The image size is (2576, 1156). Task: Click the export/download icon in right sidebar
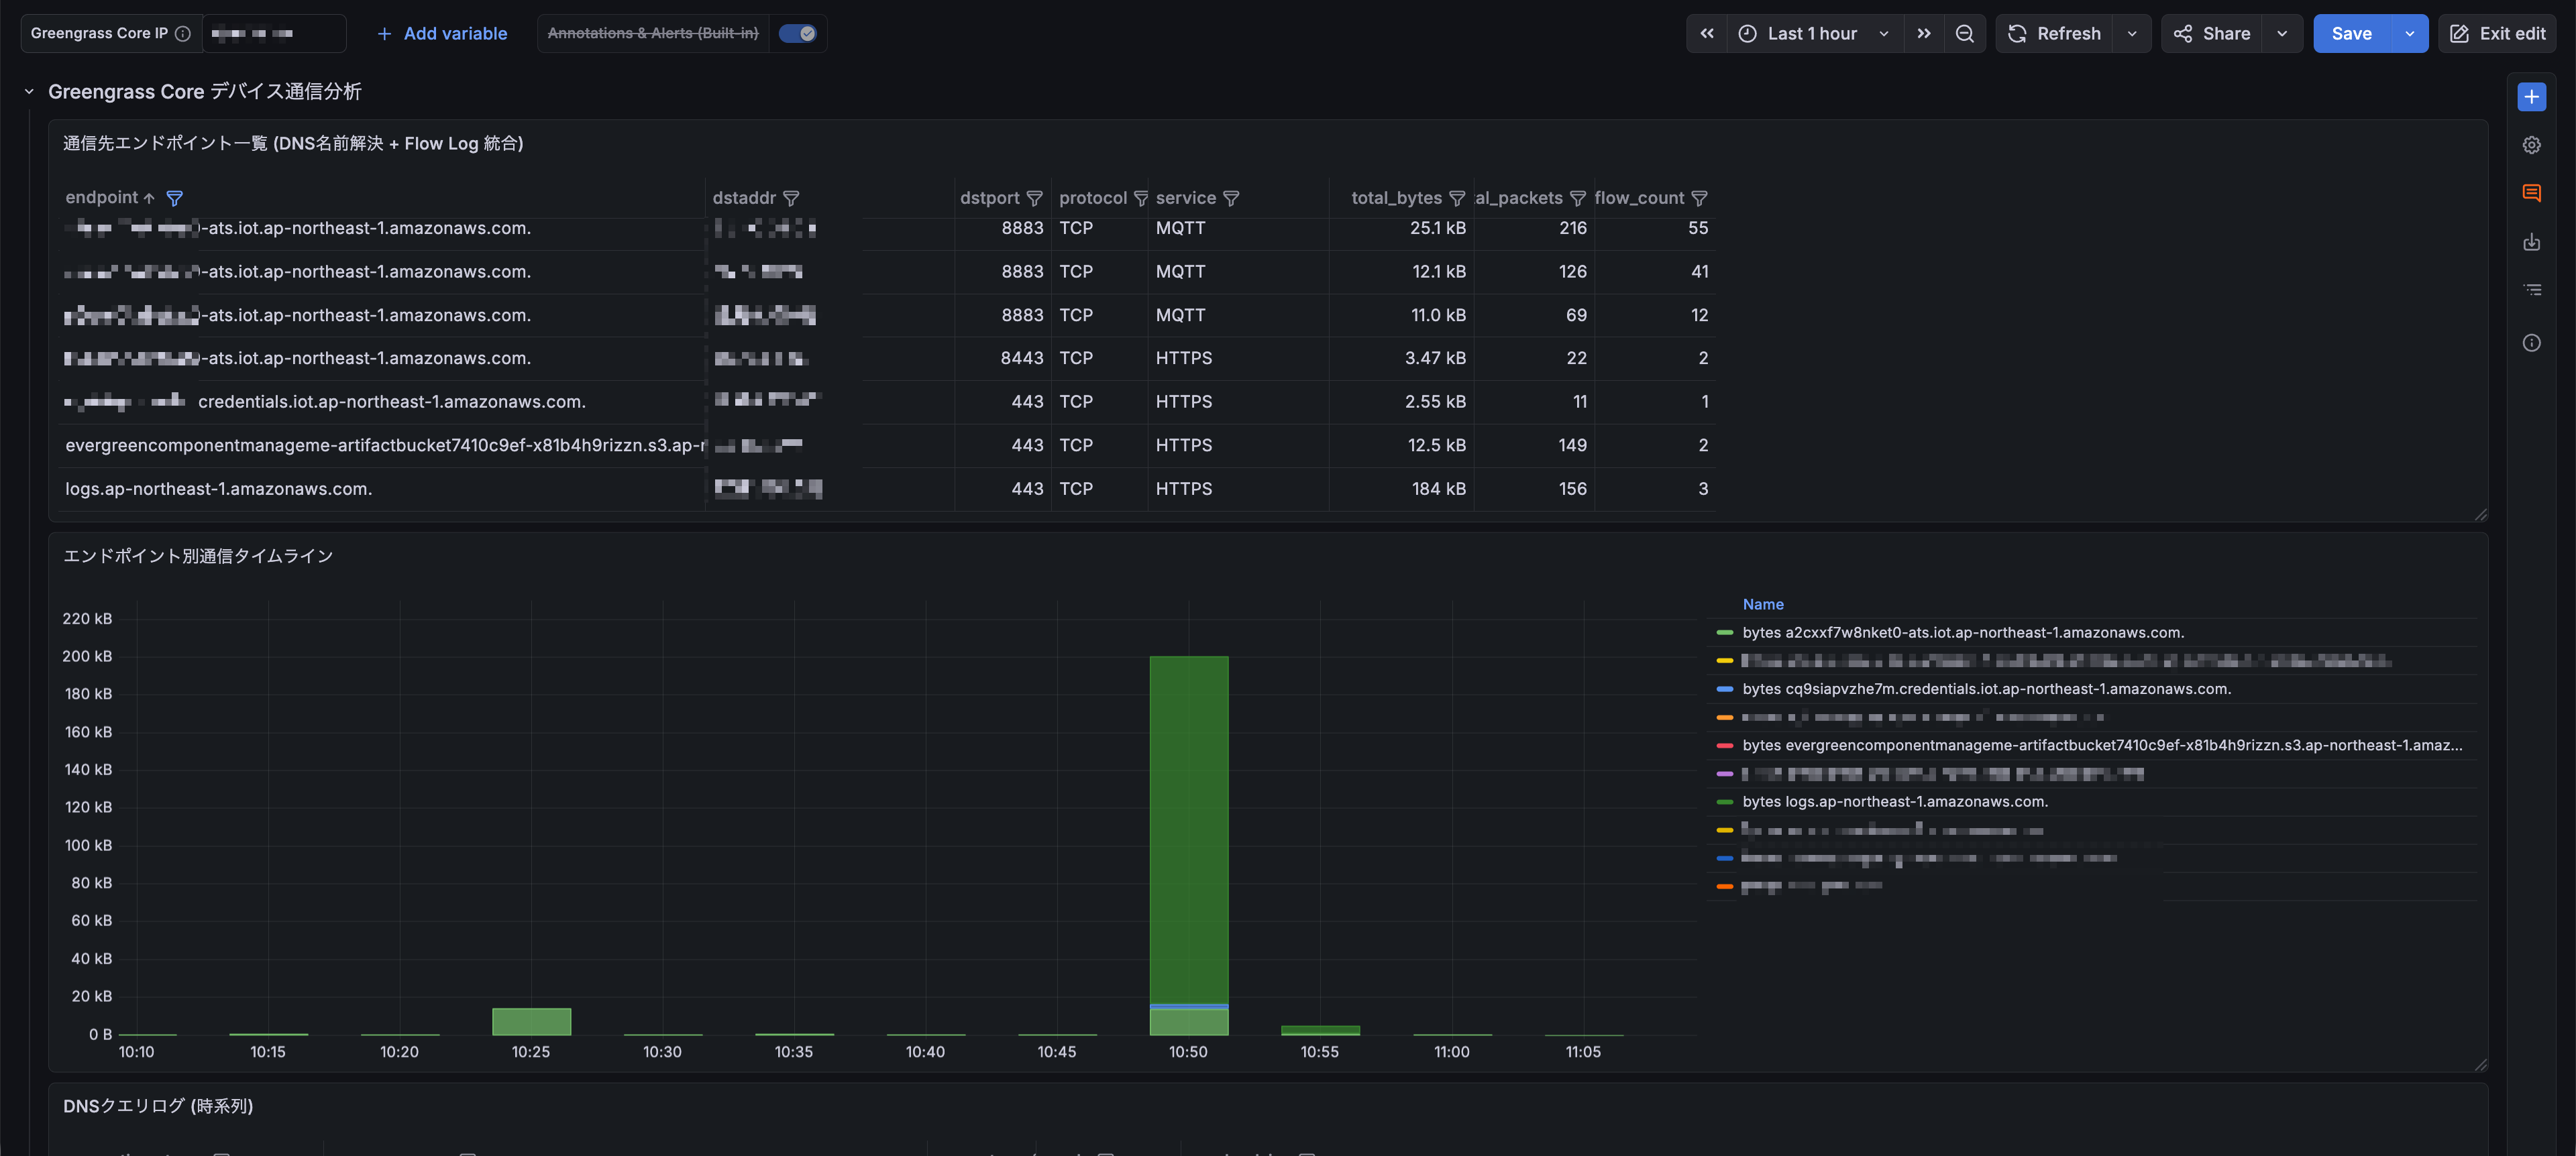[2531, 242]
